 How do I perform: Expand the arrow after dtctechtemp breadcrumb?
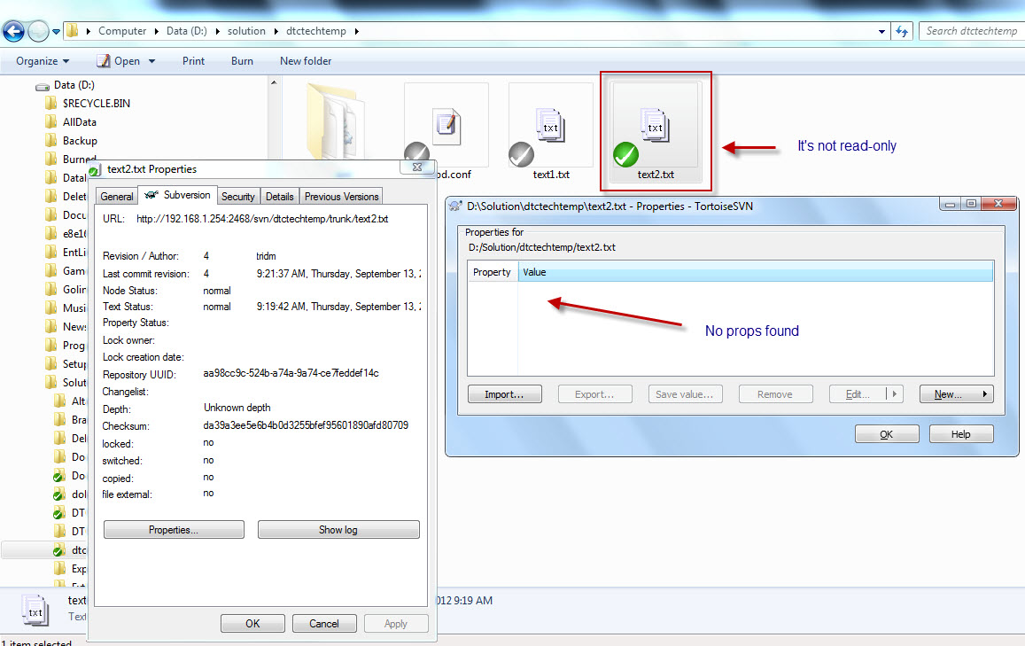(x=356, y=31)
